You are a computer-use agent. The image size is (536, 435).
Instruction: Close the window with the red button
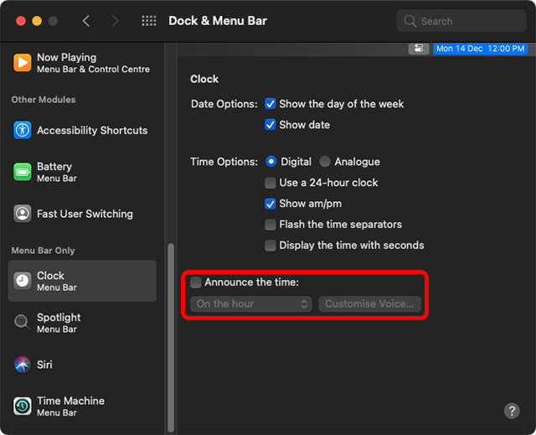(x=21, y=21)
